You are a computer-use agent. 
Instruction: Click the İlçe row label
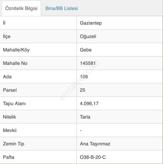point(7,36)
